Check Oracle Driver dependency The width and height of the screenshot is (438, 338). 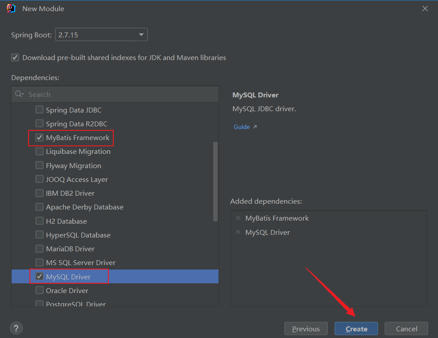[x=39, y=290]
